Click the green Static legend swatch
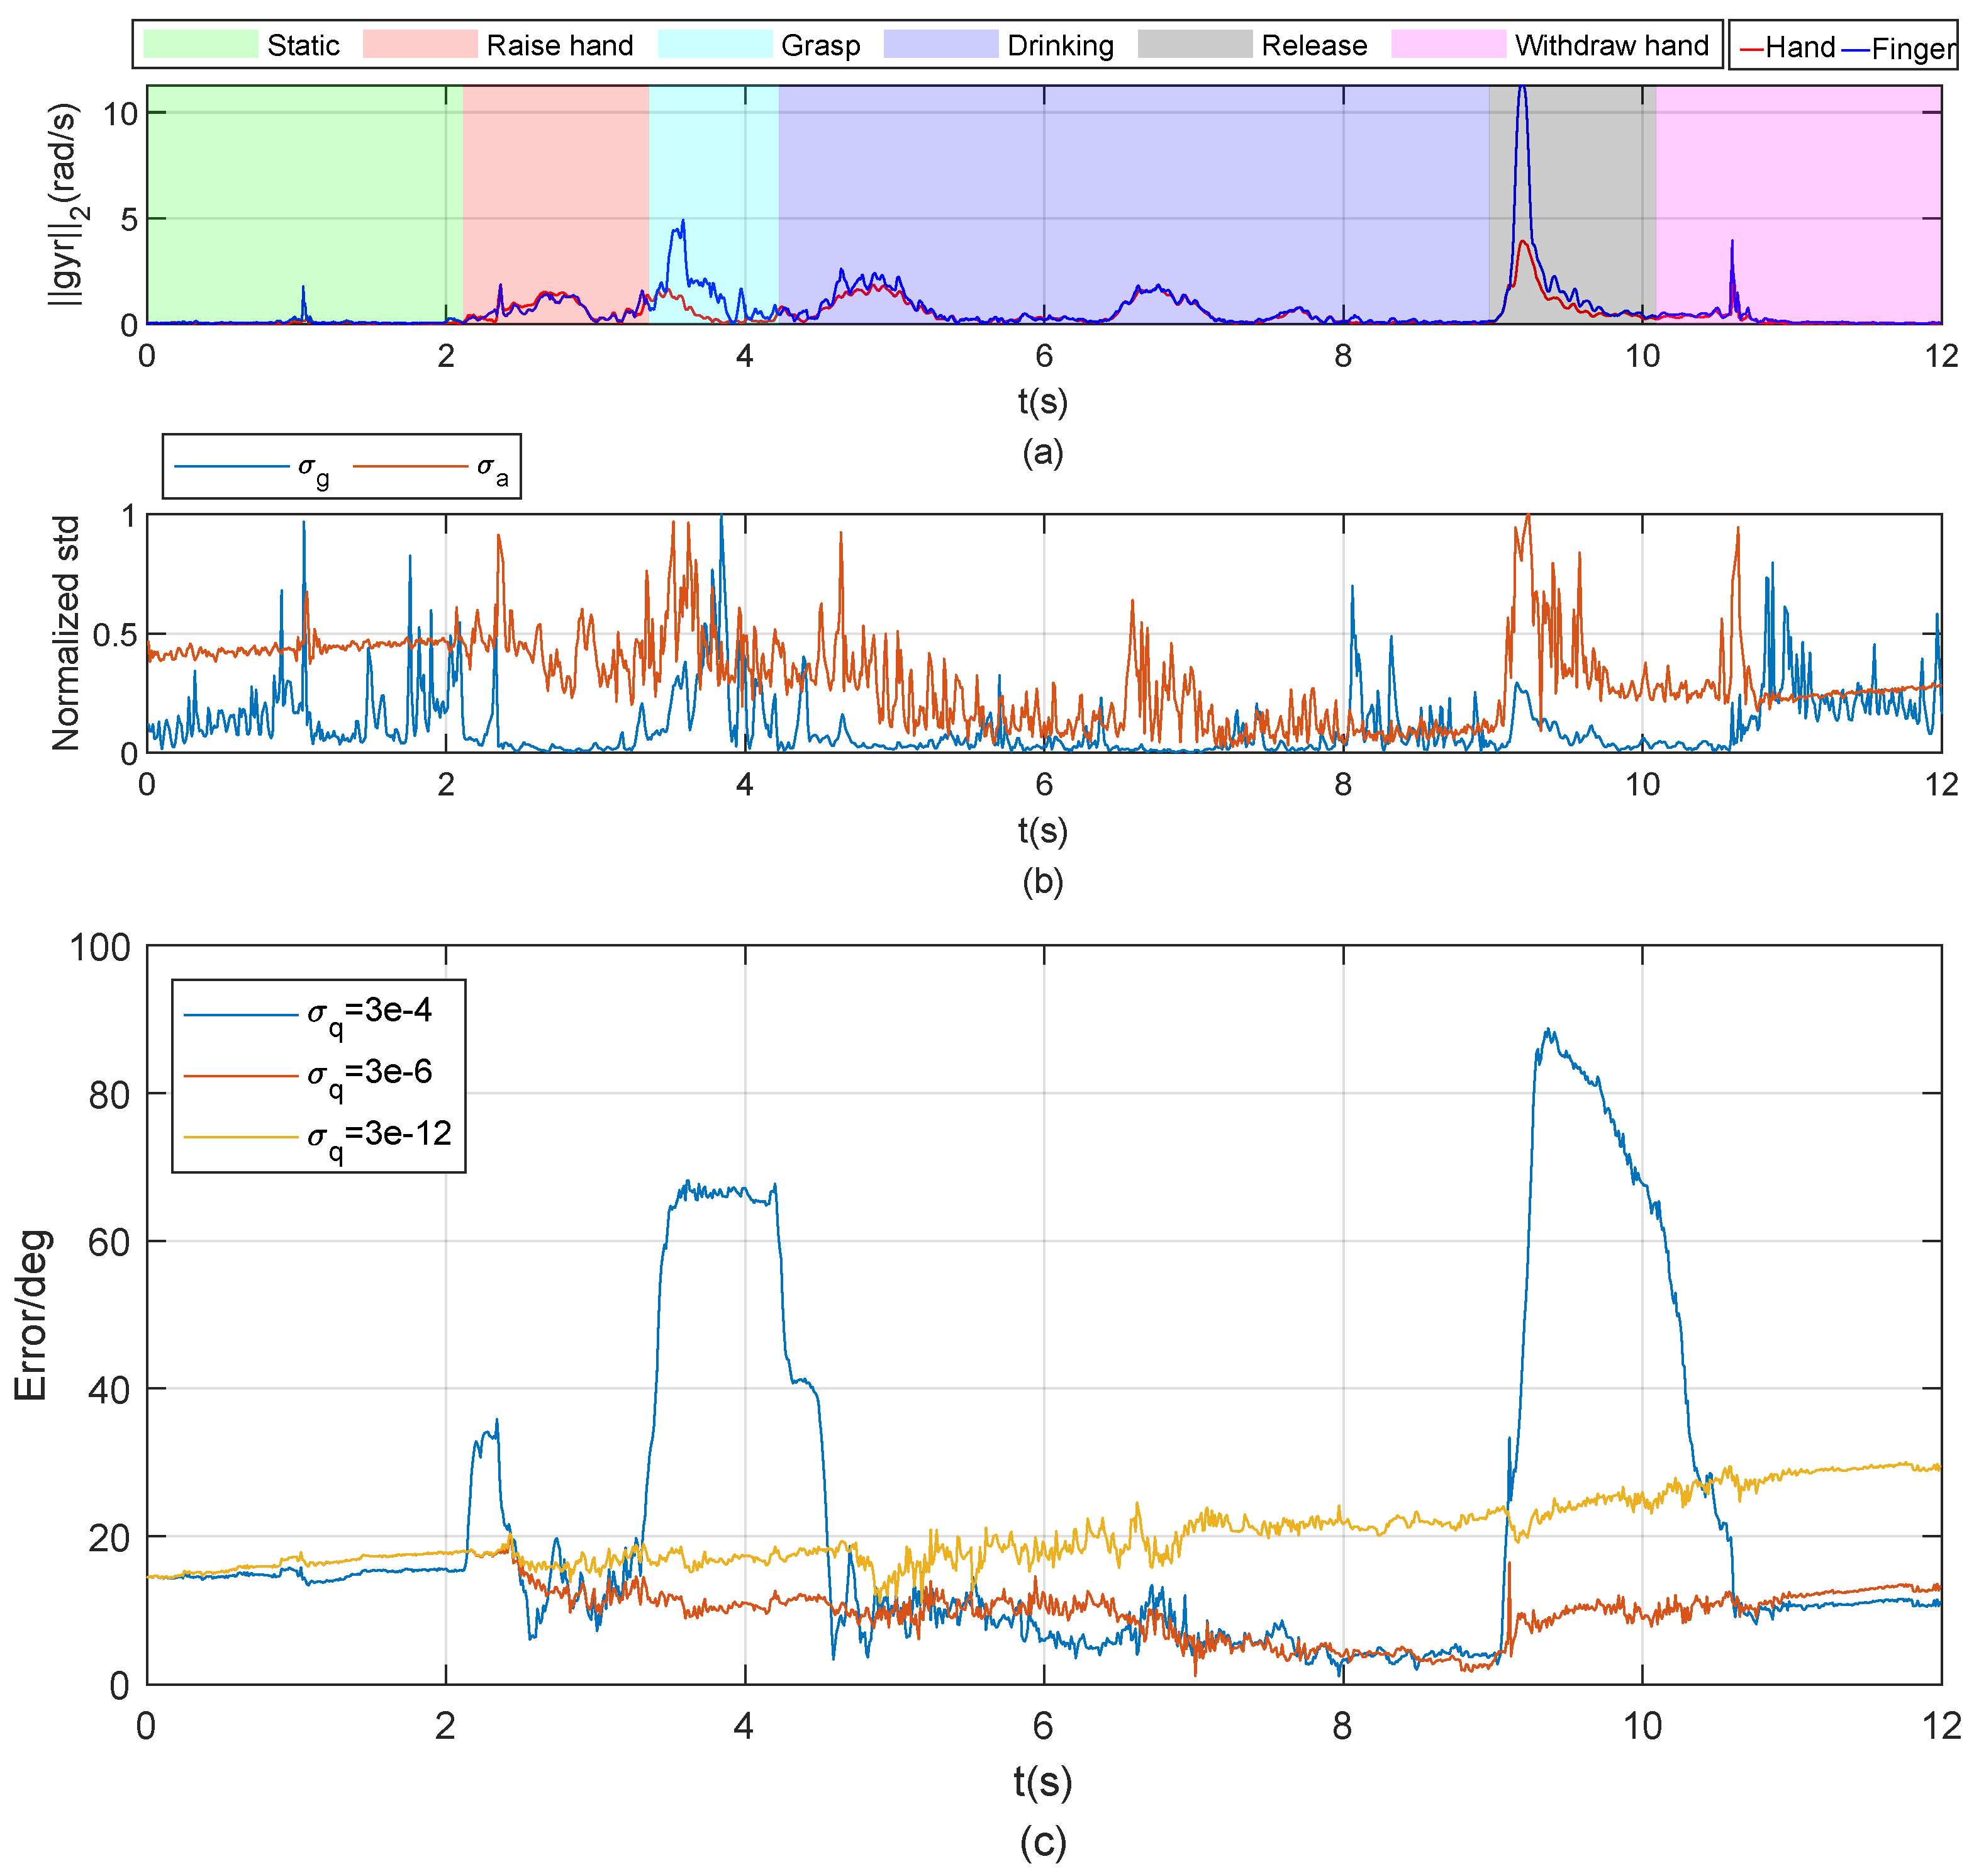This screenshot has height=1876, width=1974. click(200, 45)
